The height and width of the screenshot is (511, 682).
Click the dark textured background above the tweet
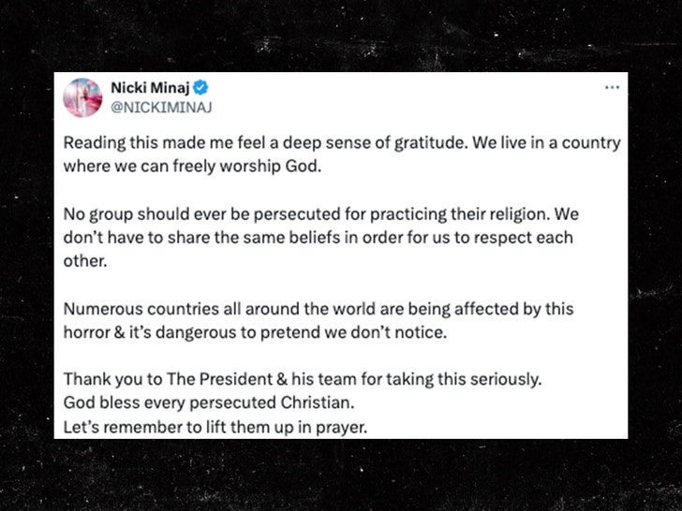pos(341,34)
